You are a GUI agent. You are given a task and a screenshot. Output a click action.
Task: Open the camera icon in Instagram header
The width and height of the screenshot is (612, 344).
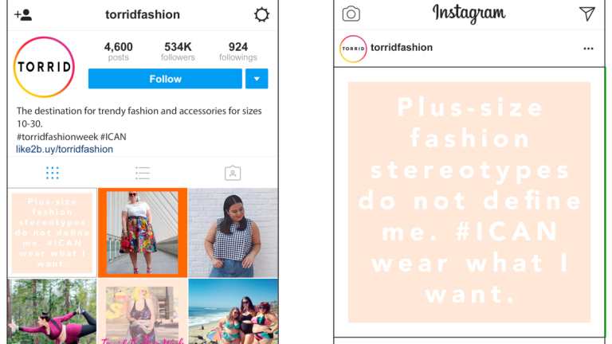pos(351,14)
